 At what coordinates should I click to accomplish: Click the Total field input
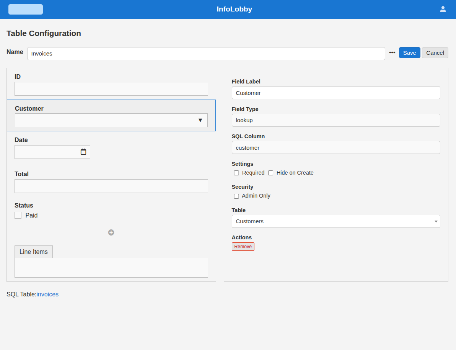111,186
